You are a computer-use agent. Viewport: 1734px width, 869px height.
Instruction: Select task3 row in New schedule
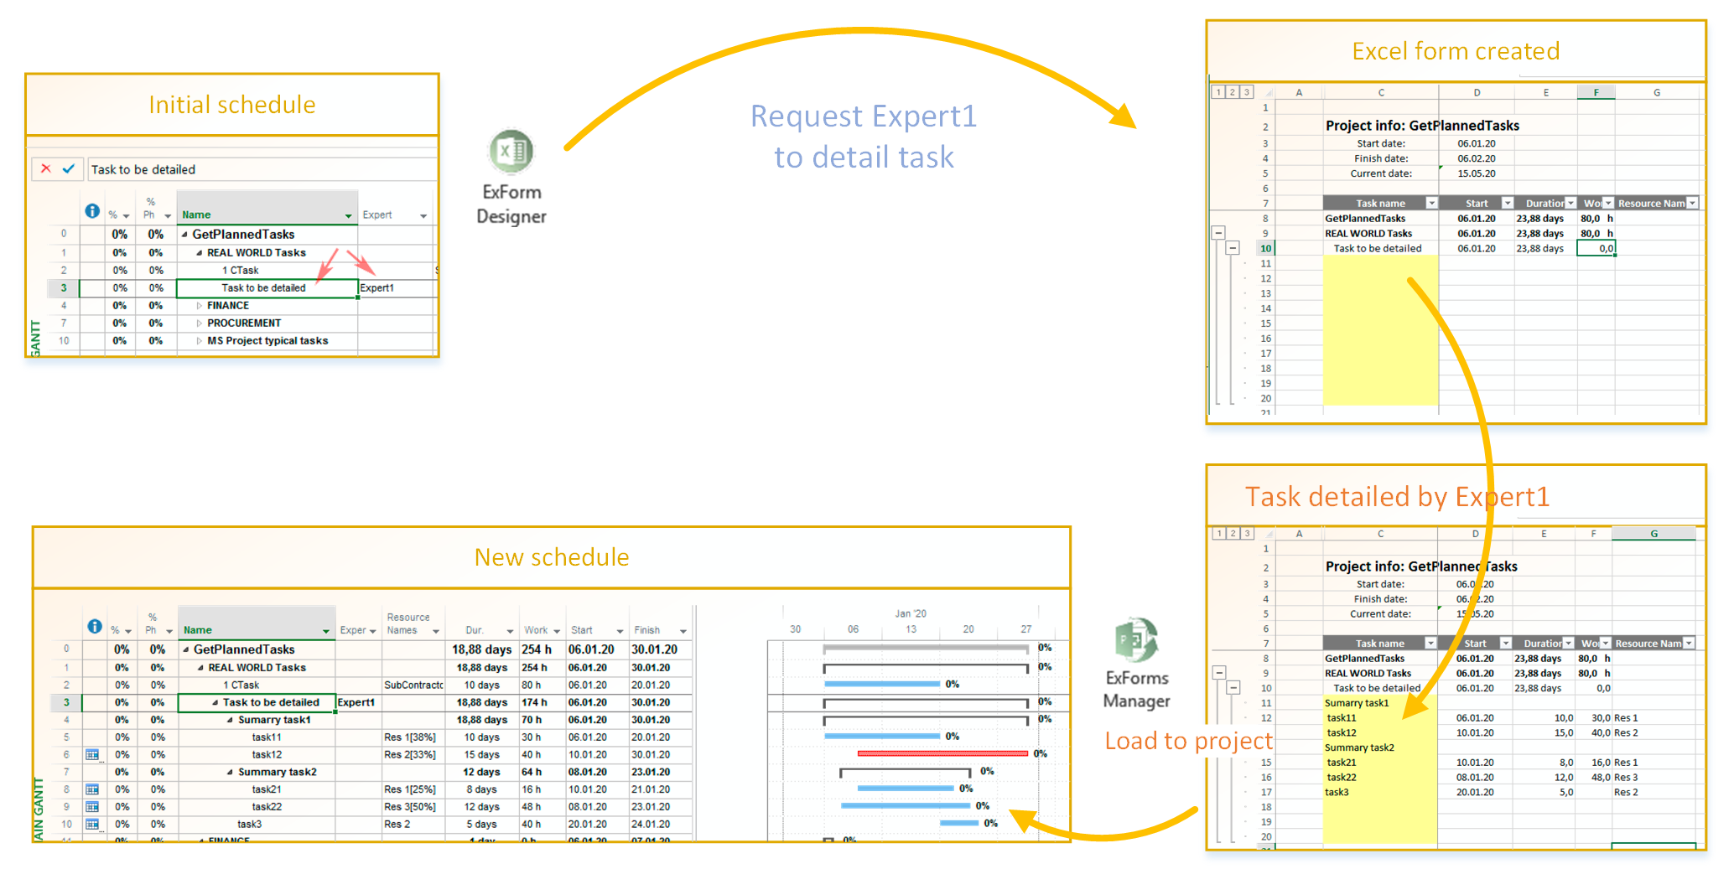[x=369, y=825]
